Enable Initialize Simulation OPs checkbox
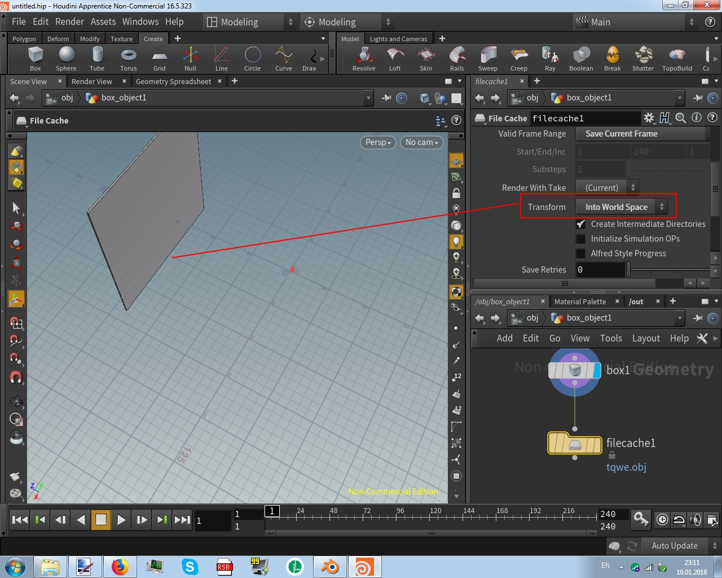The height and width of the screenshot is (578, 722). (580, 239)
